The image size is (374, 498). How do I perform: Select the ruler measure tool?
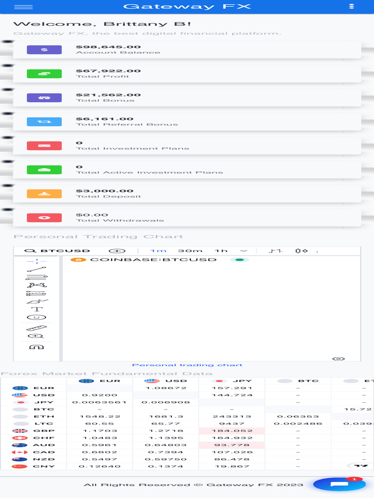tap(37, 328)
